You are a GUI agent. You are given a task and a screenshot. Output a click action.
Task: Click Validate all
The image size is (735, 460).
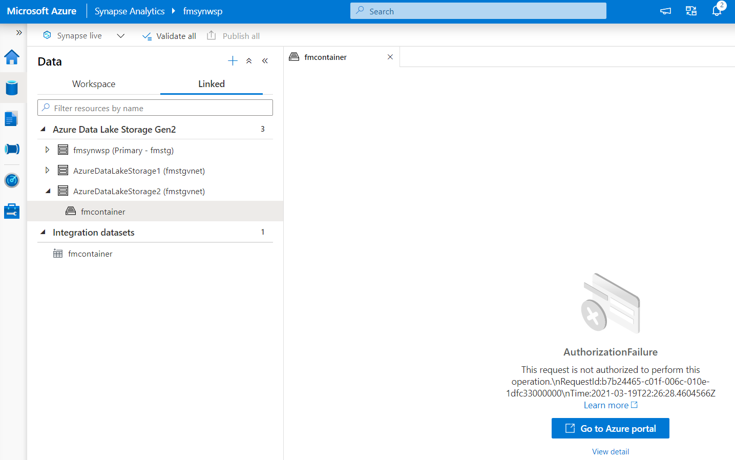point(169,36)
